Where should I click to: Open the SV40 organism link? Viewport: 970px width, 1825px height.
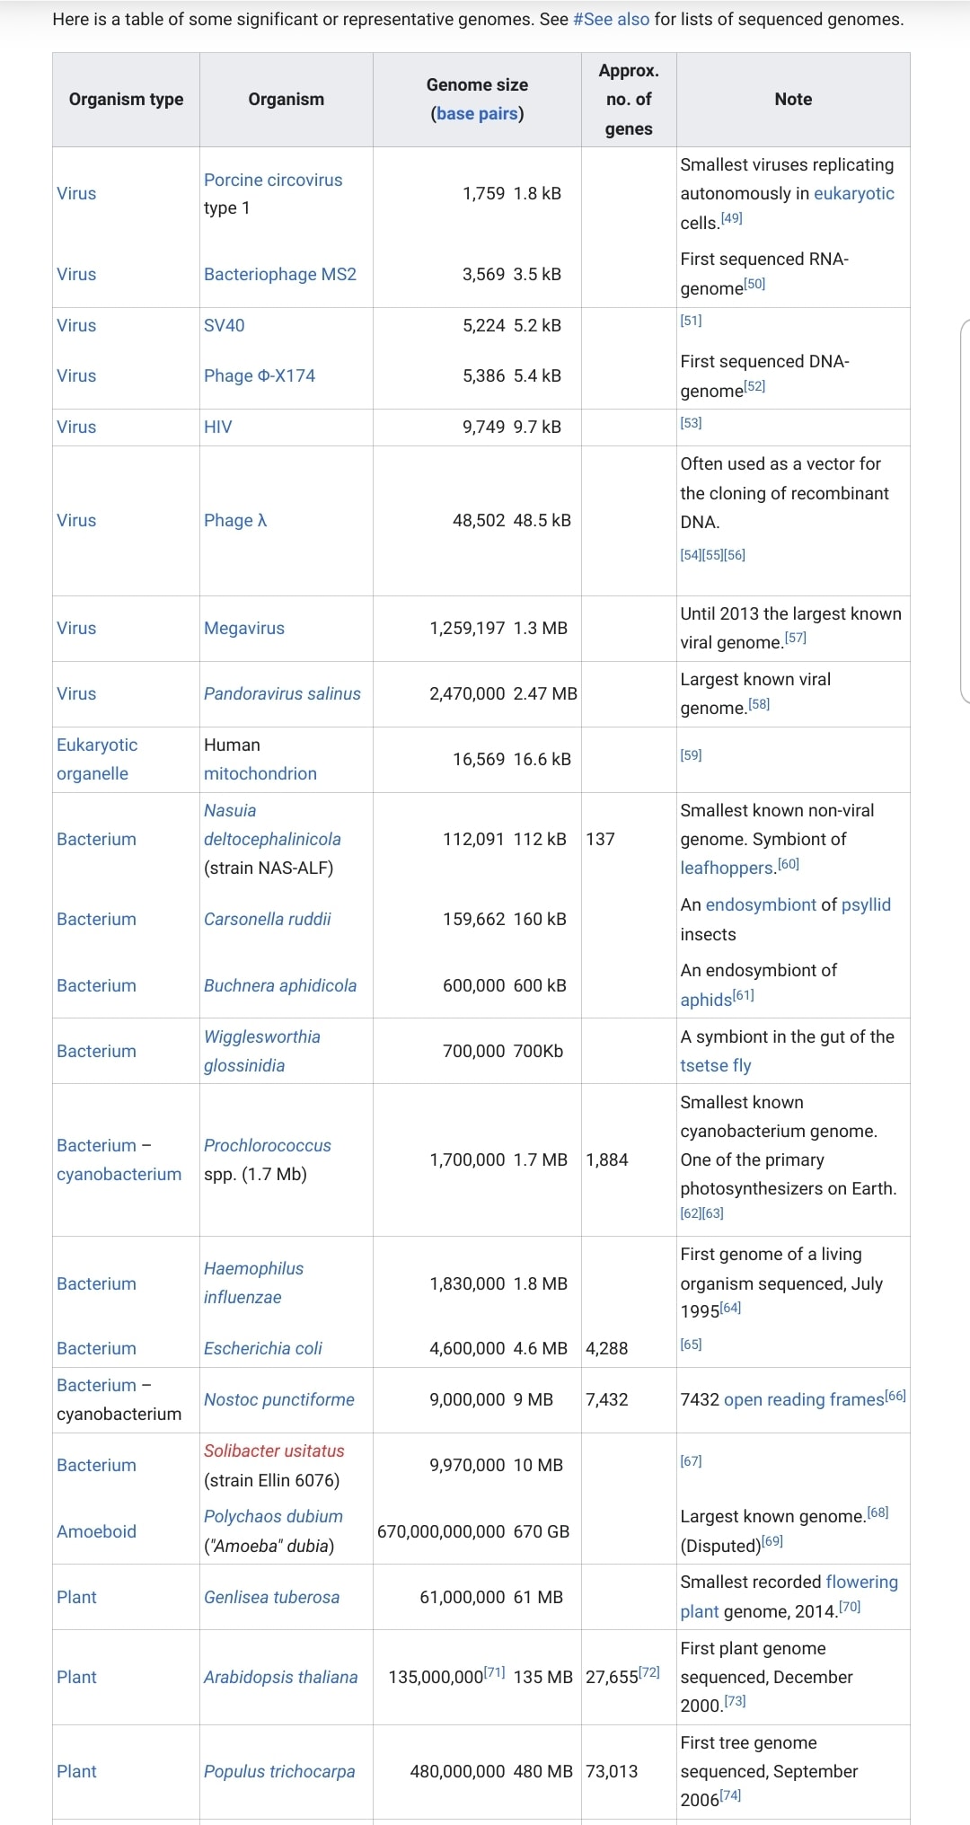[x=225, y=325]
